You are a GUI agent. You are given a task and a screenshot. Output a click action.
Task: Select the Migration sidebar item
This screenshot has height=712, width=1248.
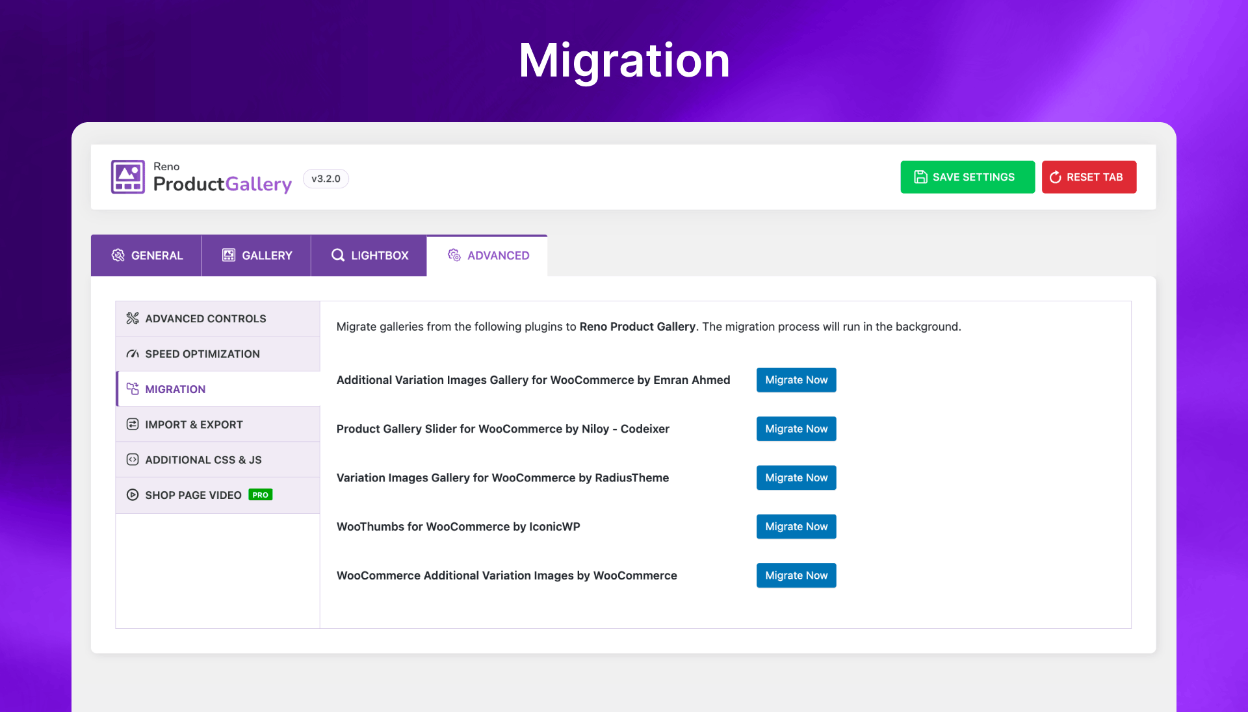click(218, 389)
